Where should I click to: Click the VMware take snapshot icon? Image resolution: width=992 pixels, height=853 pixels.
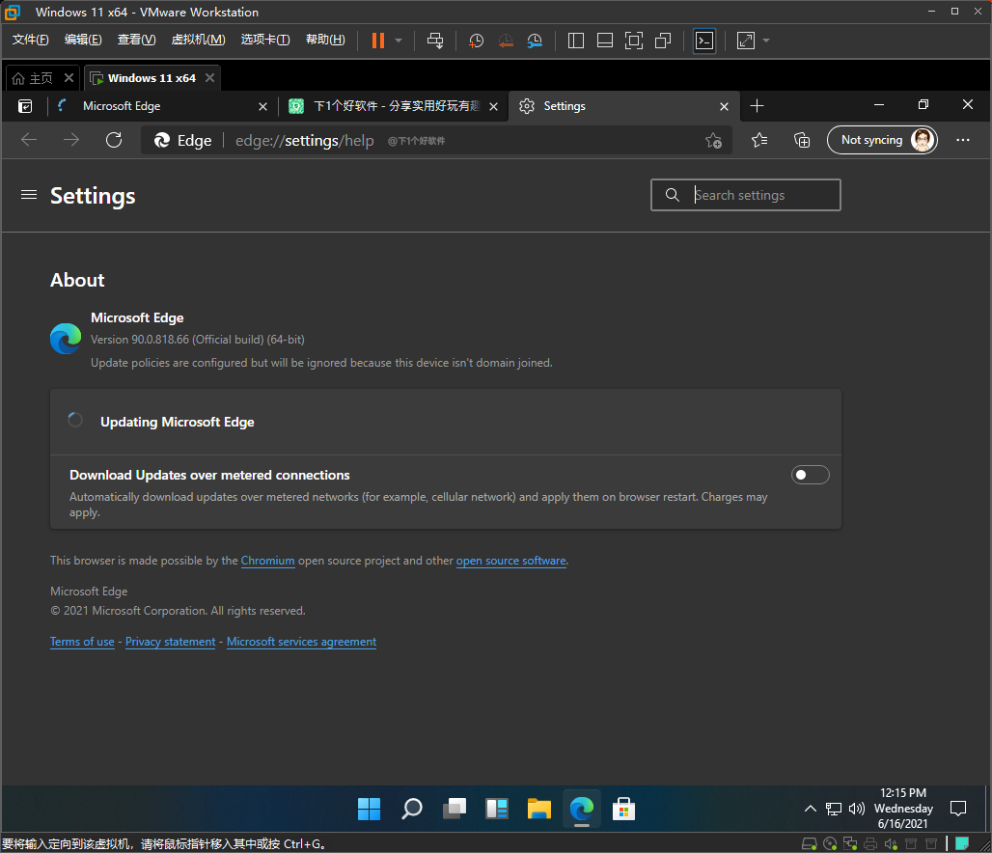coord(476,41)
